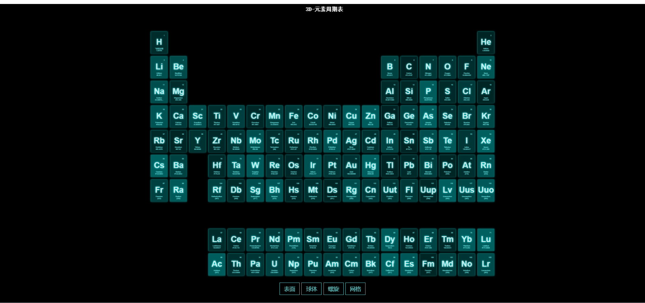Pick the Uranium (U) tile

(274, 264)
